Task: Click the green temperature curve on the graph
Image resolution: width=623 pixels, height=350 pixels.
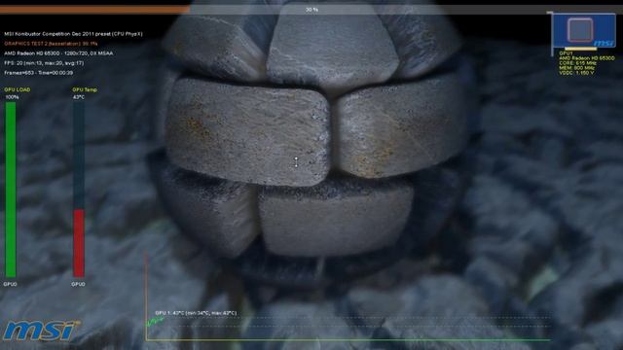Action: [x=154, y=322]
